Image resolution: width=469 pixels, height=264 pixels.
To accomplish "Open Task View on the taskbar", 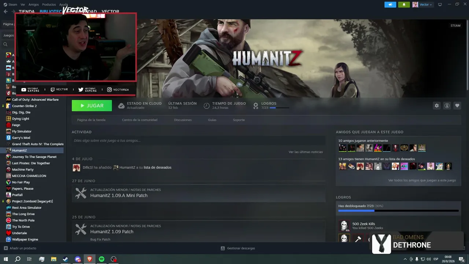I will coord(29,259).
